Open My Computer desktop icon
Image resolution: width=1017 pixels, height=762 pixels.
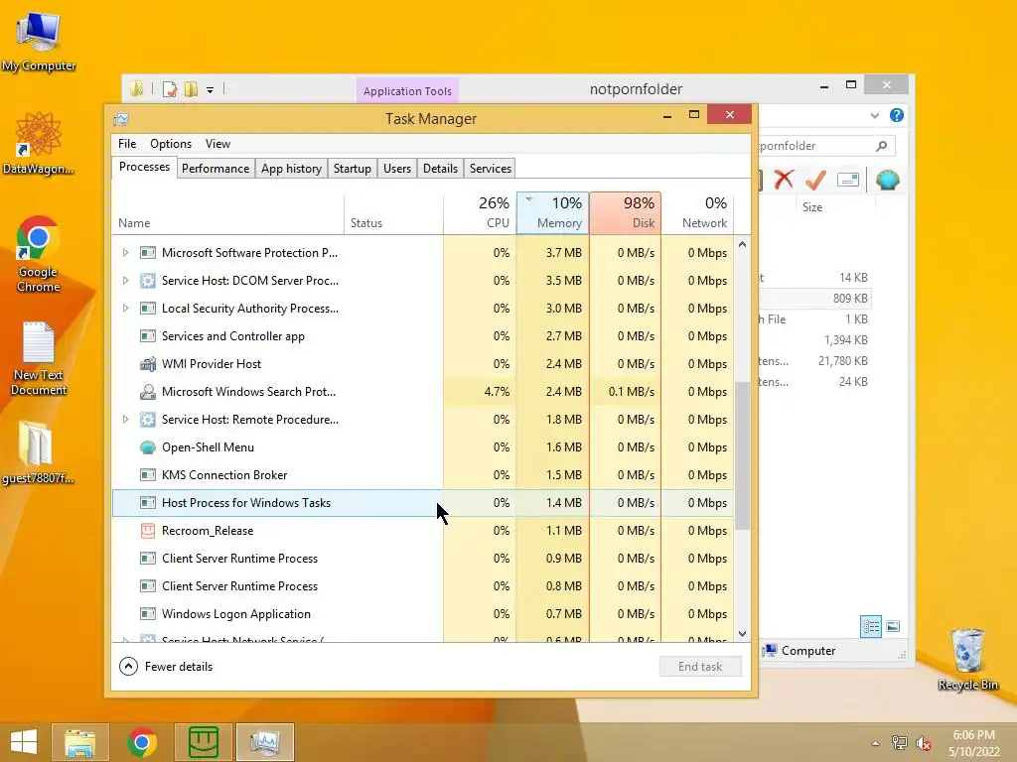(39, 43)
